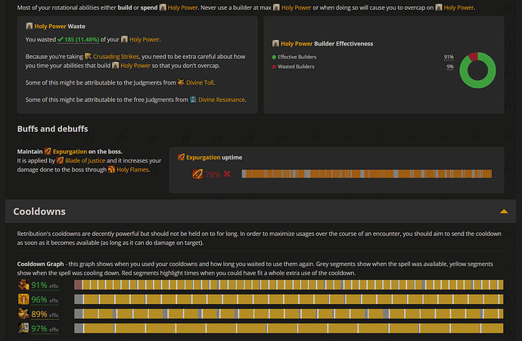The height and width of the screenshot is (341, 522).
Task: Open the Holy Flames spell link
Action: [x=133, y=170]
